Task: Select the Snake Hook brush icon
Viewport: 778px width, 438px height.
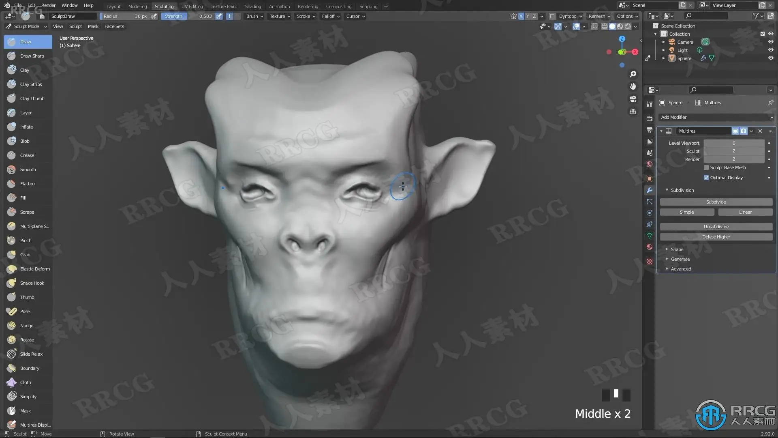Action: (11, 283)
